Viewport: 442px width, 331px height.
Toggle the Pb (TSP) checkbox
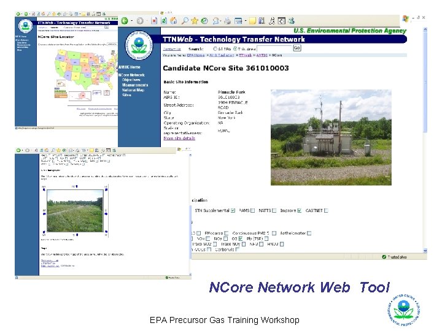pyautogui.click(x=266, y=238)
